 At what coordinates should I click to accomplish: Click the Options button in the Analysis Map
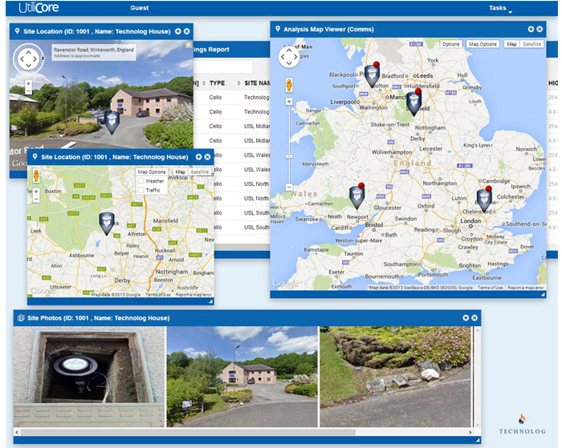pyautogui.click(x=450, y=44)
